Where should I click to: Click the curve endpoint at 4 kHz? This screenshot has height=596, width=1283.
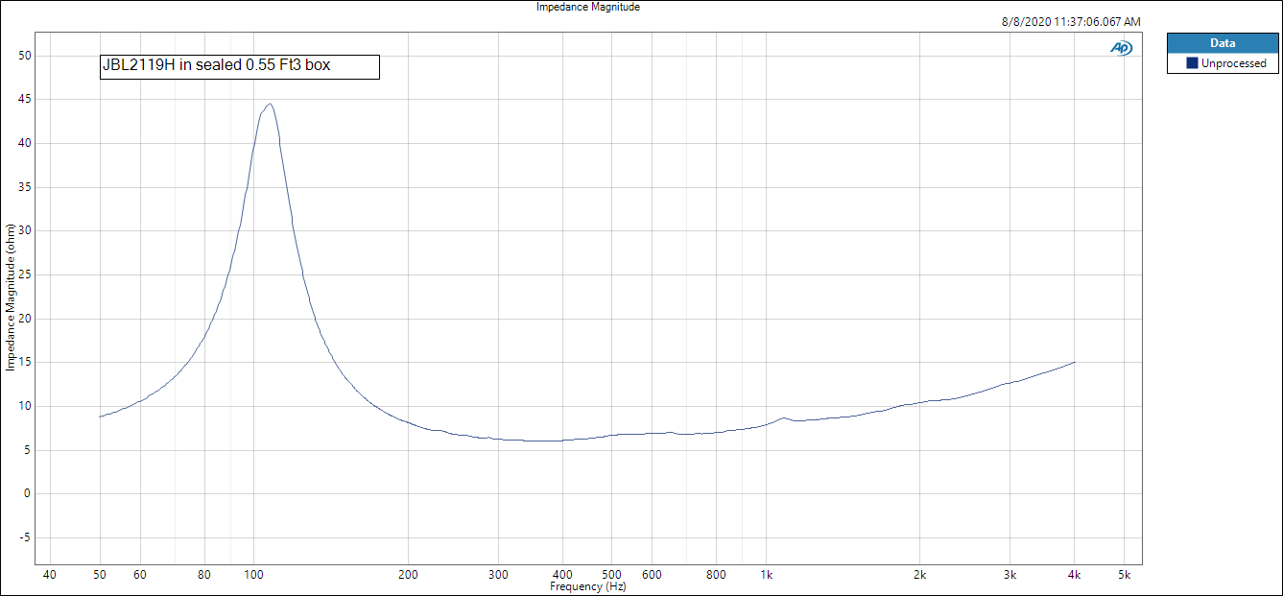[1075, 362]
